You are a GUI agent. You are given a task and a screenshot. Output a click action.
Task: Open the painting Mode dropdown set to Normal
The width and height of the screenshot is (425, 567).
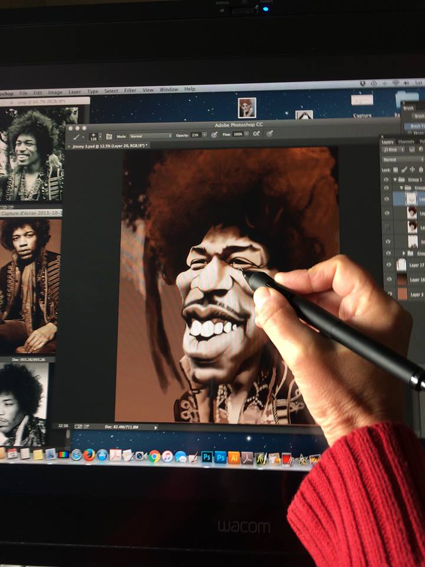coord(151,136)
